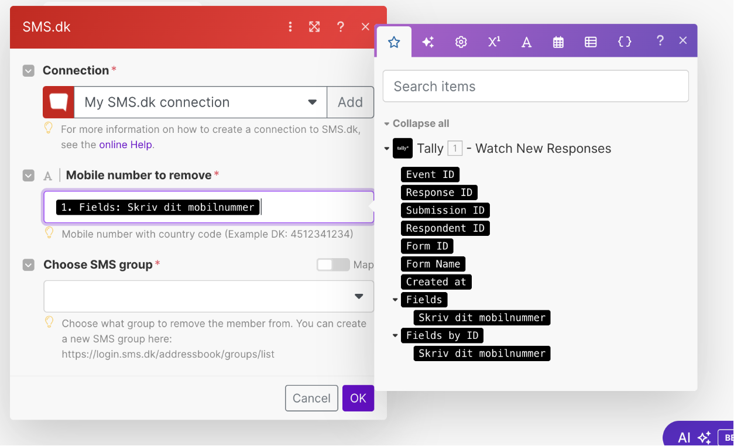734x446 pixels.
Task: Insert the Respondent ID variable
Action: [445, 228]
